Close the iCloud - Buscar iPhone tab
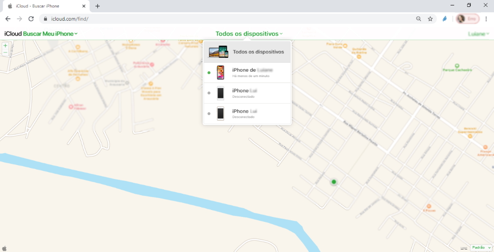Viewport: 494px width, 252px height. point(84,6)
